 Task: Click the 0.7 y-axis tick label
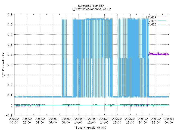pos(10,35)
